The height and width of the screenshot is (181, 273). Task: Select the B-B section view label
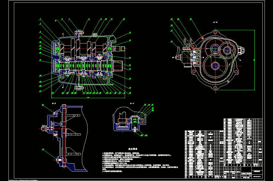point(54,104)
